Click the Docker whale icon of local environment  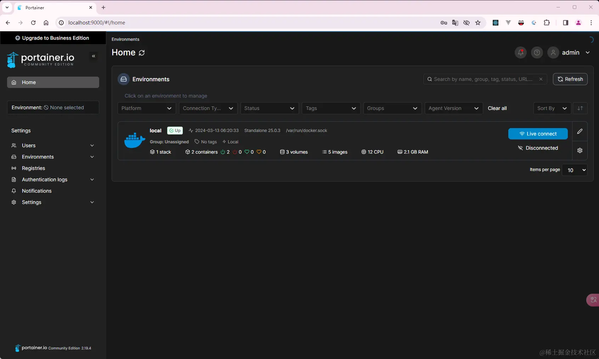135,140
